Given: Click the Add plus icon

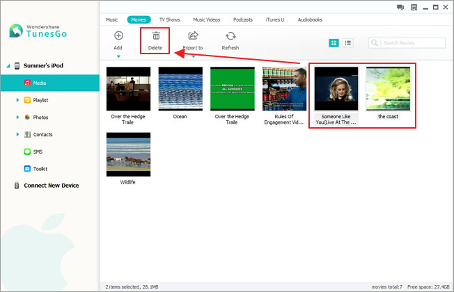Looking at the screenshot, I should pyautogui.click(x=118, y=35).
